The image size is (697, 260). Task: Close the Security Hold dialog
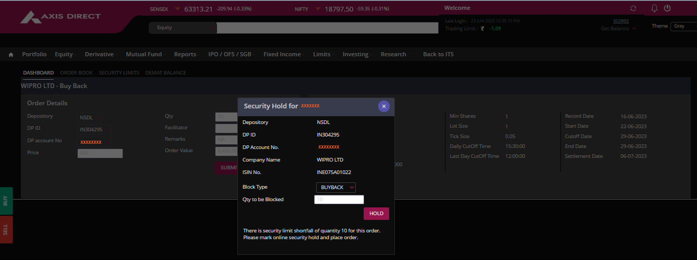[383, 106]
